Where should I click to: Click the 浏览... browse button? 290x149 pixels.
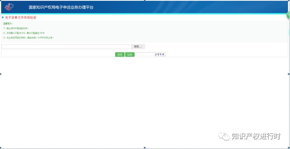coord(138,47)
